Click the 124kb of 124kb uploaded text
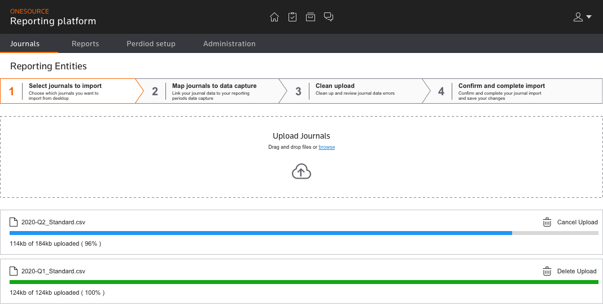This screenshot has height=306, width=603. tap(57, 292)
